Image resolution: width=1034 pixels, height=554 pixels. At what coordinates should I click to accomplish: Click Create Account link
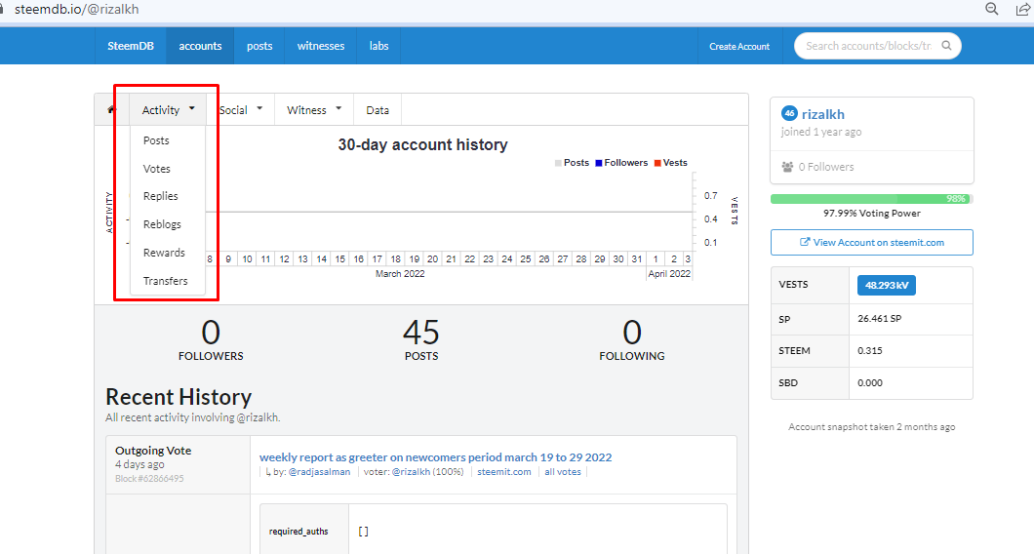(x=739, y=46)
